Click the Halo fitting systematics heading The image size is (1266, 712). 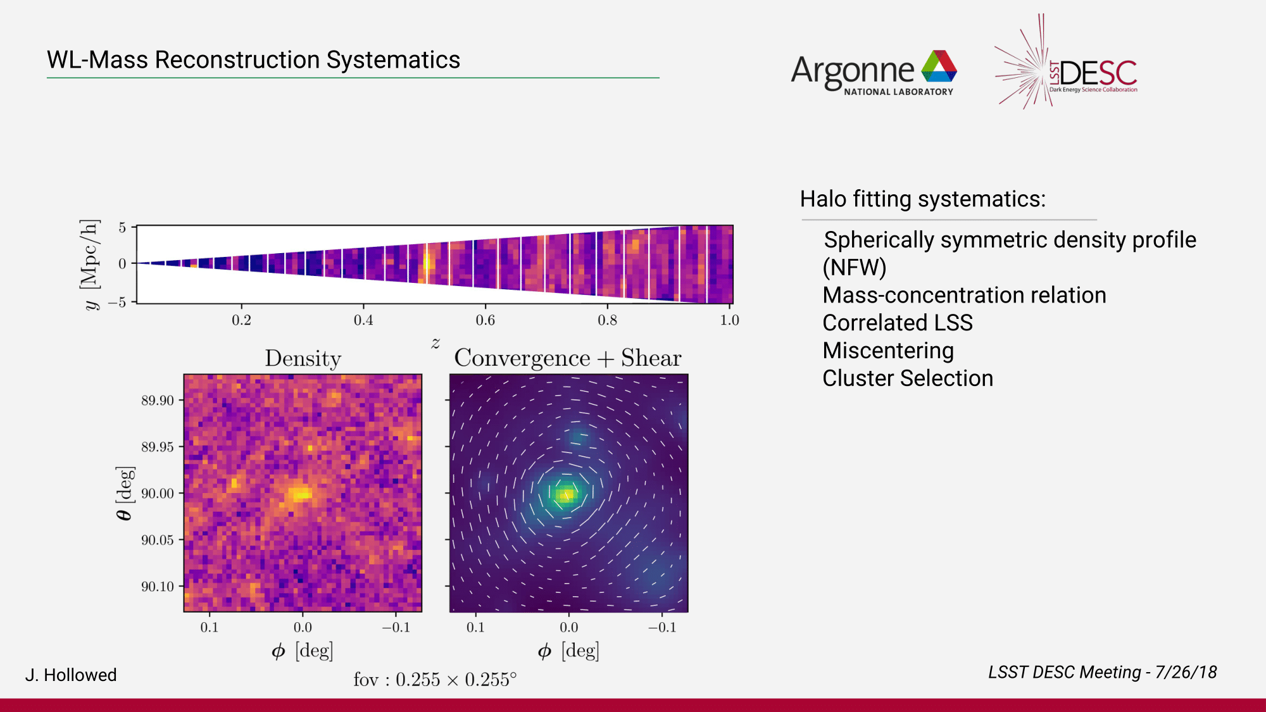[x=922, y=199]
